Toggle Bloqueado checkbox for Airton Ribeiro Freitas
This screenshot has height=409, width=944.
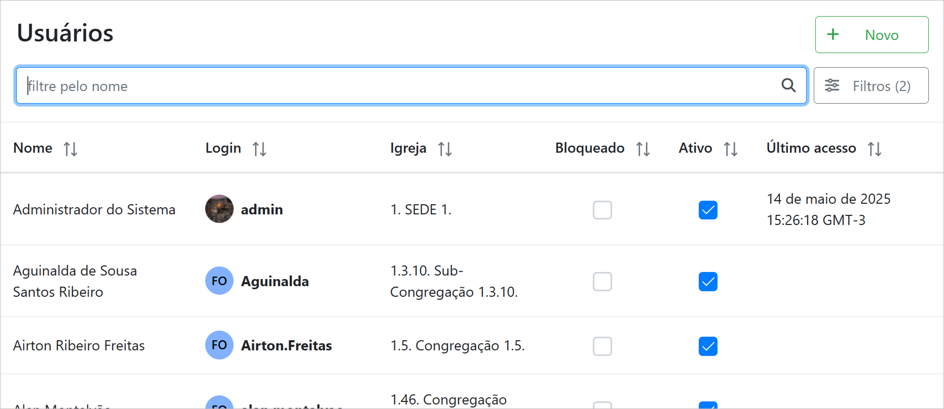click(602, 346)
